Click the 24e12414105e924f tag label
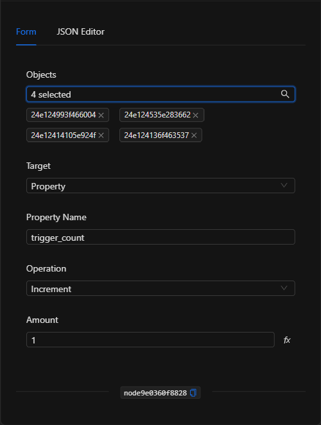Image resolution: width=321 pixels, height=425 pixels. (x=64, y=135)
